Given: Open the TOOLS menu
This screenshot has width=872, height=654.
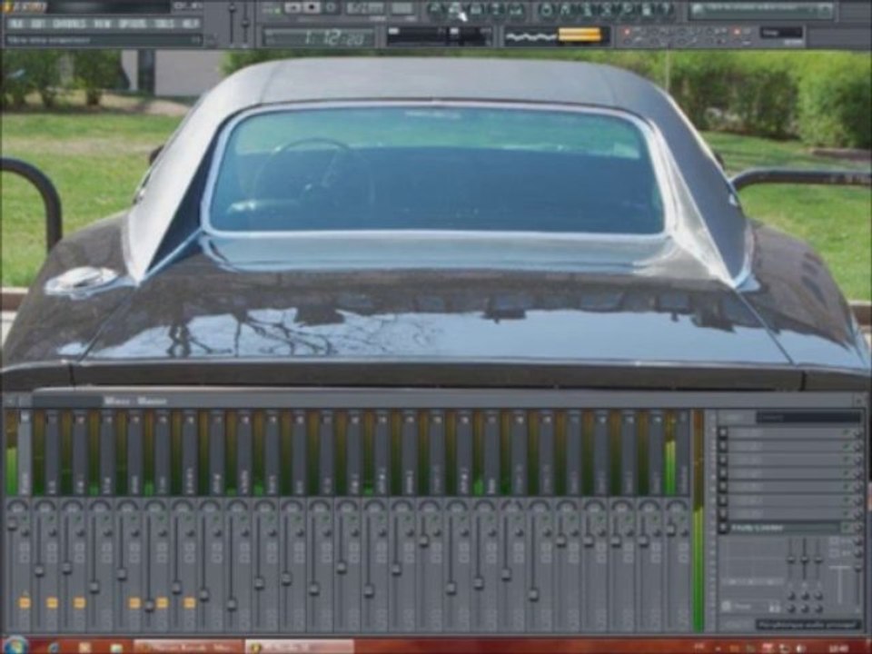Looking at the screenshot, I should [164, 24].
